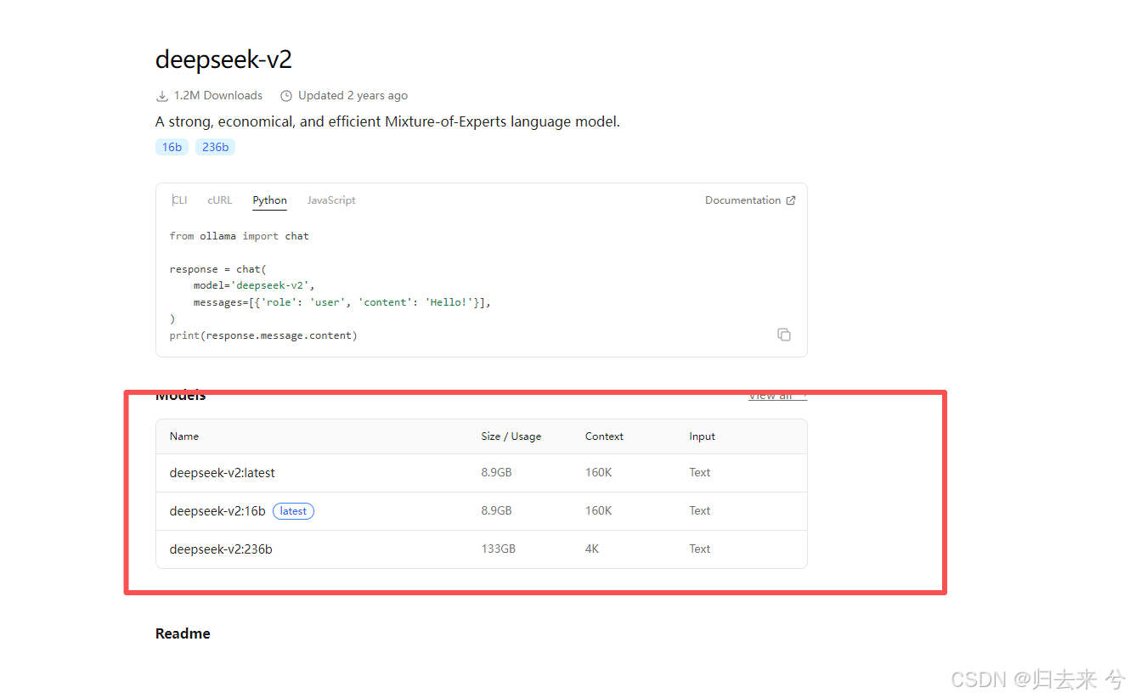Click the 'response = chat(' code line
The image size is (1129, 698).
pos(218,269)
